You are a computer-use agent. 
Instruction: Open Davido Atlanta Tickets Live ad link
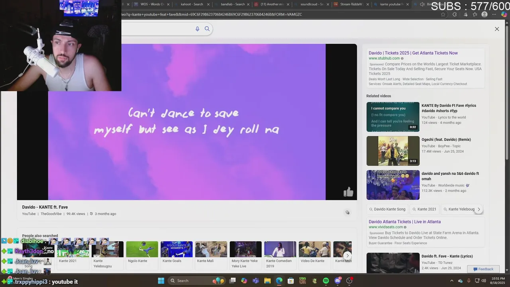click(404, 222)
